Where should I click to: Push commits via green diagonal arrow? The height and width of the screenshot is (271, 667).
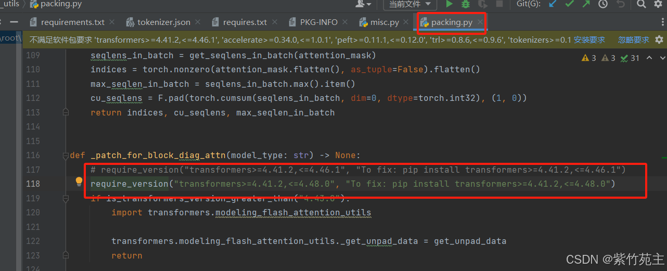coord(586,4)
